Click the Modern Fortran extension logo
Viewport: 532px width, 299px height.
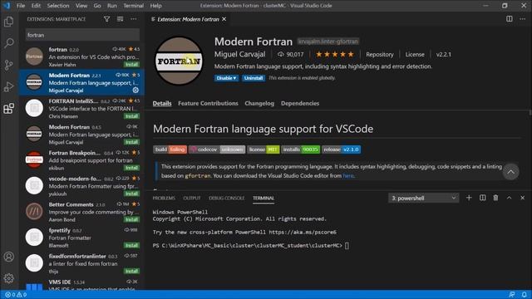179,61
